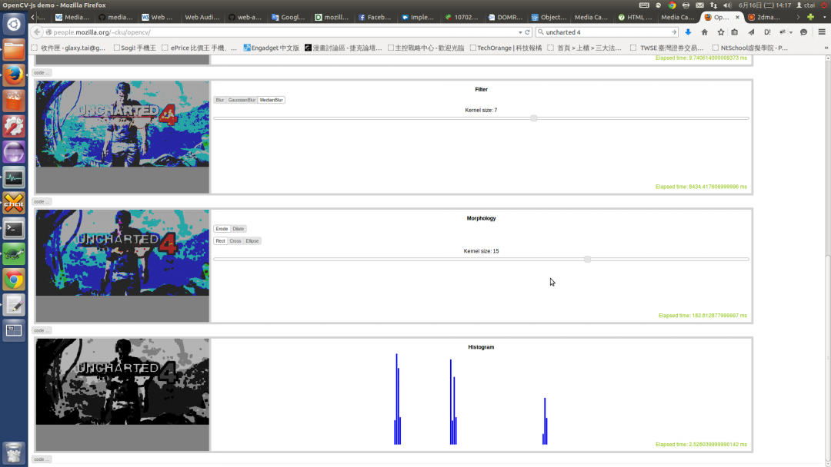Click the Firefox home icon

pyautogui.click(x=704, y=32)
